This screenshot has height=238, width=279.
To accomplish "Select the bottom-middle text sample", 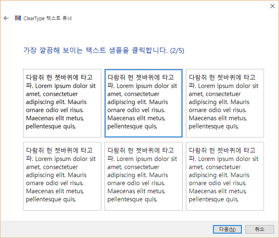I will [144, 176].
